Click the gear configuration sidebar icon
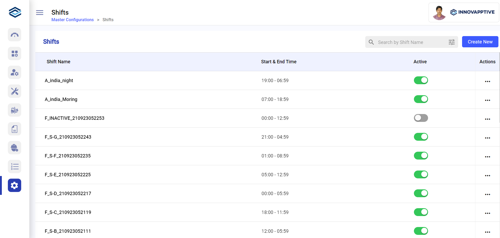500x238 pixels. (x=14, y=185)
